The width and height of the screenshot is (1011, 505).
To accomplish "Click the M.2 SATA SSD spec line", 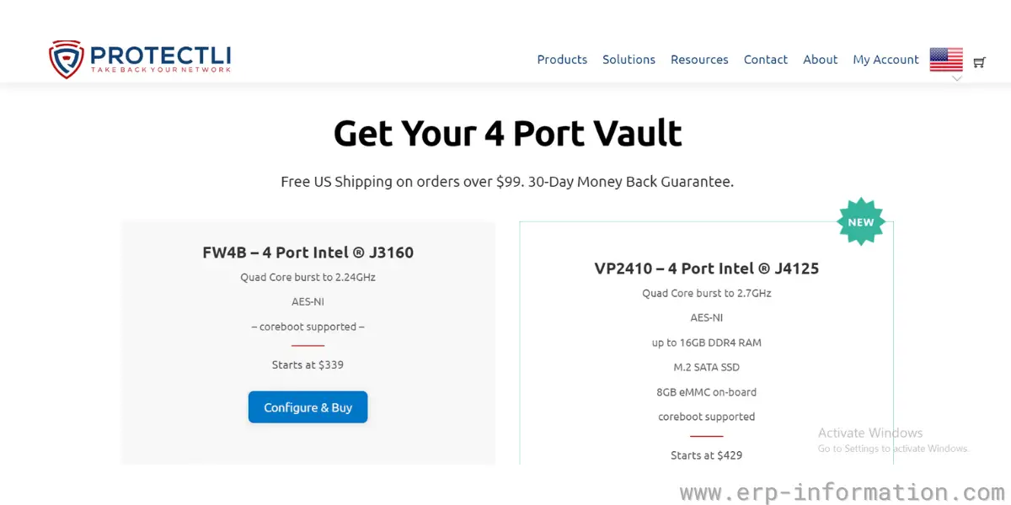I will (706, 367).
